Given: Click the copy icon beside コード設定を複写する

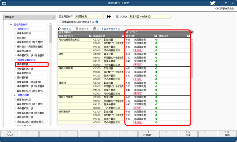Looking at the screenshot, I should [95, 29].
